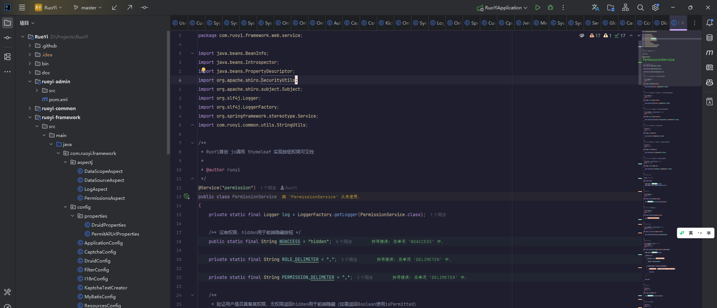
Task: Open the RuoYi project switcher dropdown
Action: pos(49,7)
